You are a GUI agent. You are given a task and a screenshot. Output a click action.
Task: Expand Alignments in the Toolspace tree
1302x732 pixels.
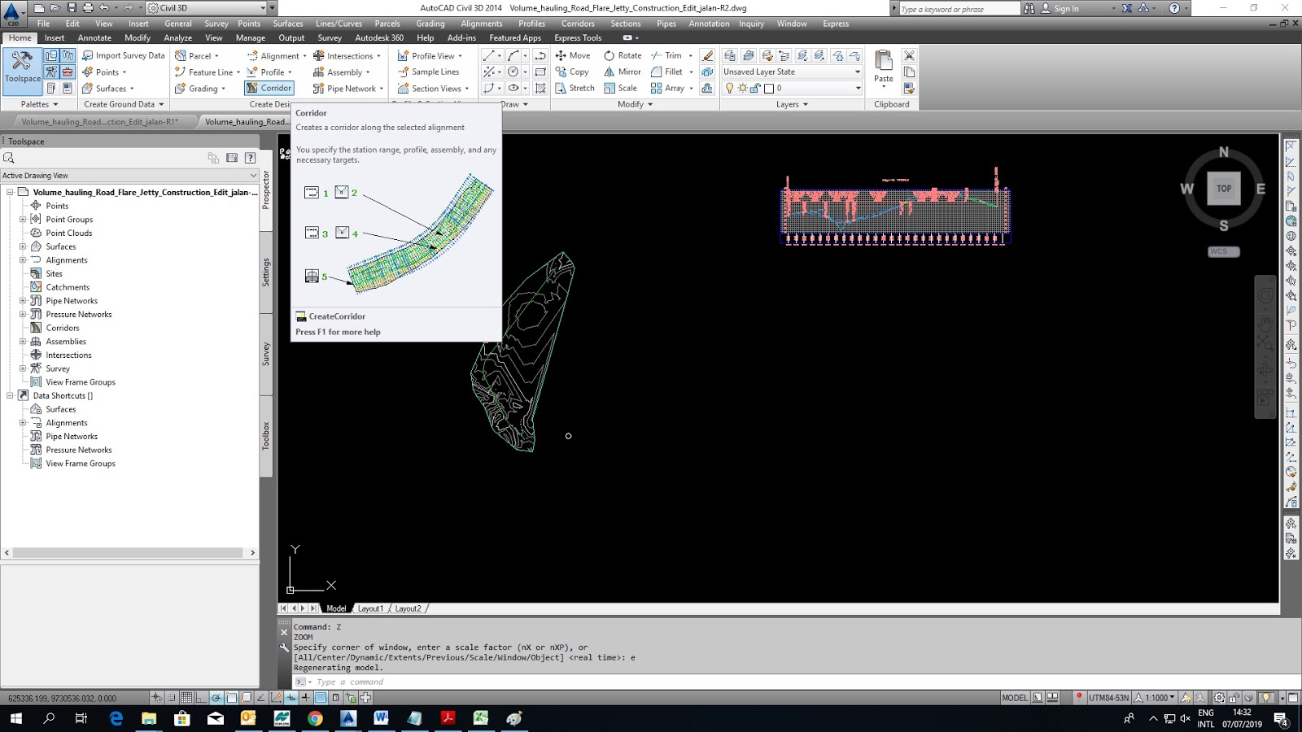pyautogui.click(x=23, y=259)
